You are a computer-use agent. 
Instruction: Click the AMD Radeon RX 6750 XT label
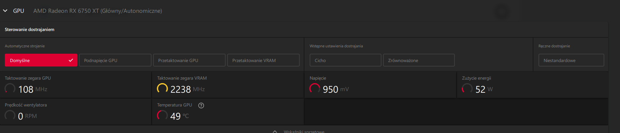pyautogui.click(x=98, y=11)
